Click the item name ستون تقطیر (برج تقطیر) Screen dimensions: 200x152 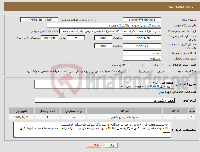click(x=124, y=117)
